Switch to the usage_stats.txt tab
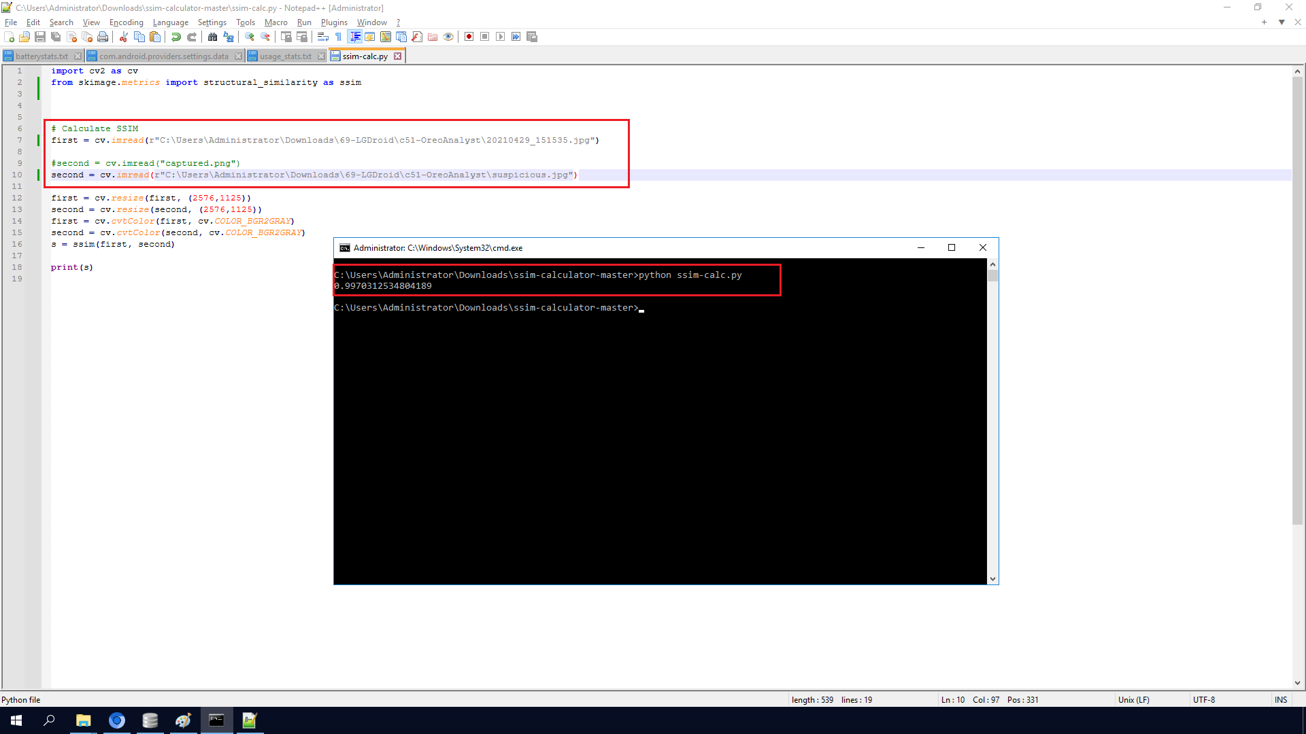Image resolution: width=1306 pixels, height=734 pixels. click(285, 56)
